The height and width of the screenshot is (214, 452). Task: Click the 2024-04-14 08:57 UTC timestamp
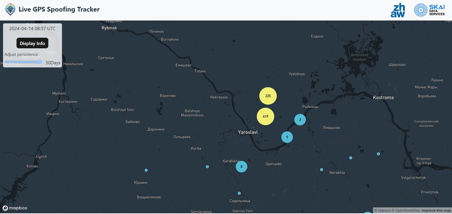pyautogui.click(x=32, y=29)
